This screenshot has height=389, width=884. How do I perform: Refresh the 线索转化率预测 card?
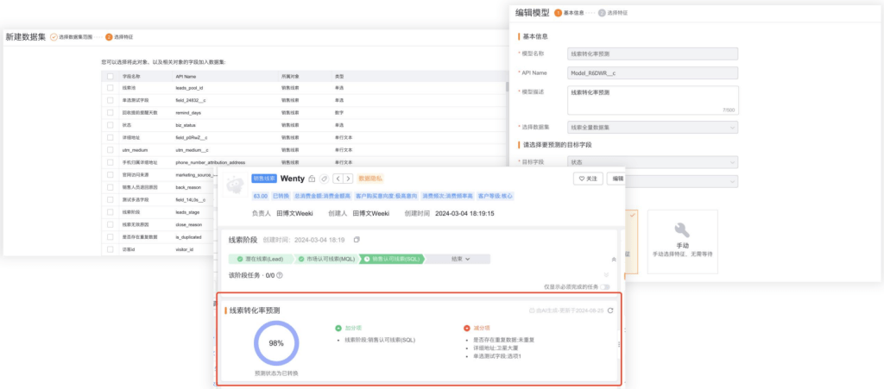(611, 311)
